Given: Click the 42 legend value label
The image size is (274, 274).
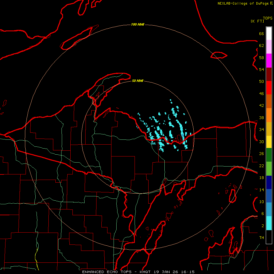Looking at the screenshot, I should 262,106.
